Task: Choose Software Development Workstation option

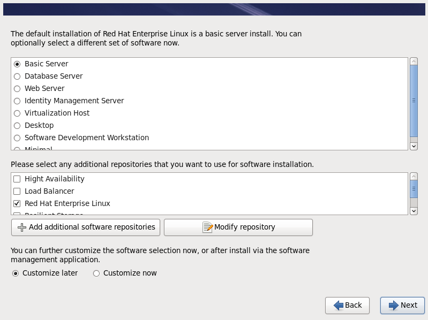Action: point(17,138)
